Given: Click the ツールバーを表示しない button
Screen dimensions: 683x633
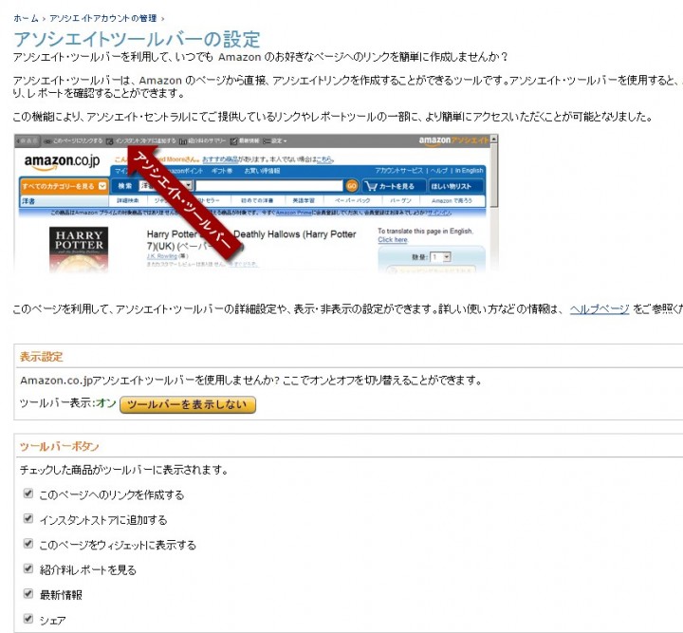Looking at the screenshot, I should tap(188, 404).
